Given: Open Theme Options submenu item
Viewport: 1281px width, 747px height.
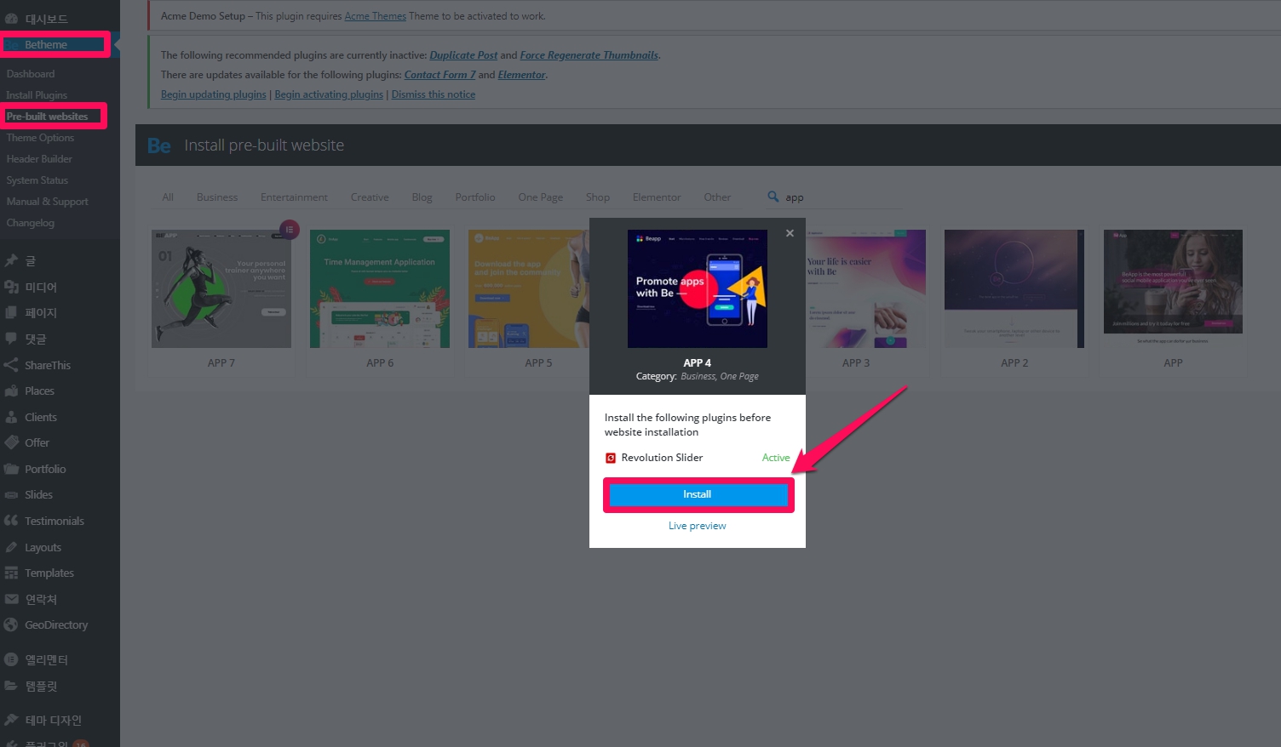Looking at the screenshot, I should click(40, 138).
